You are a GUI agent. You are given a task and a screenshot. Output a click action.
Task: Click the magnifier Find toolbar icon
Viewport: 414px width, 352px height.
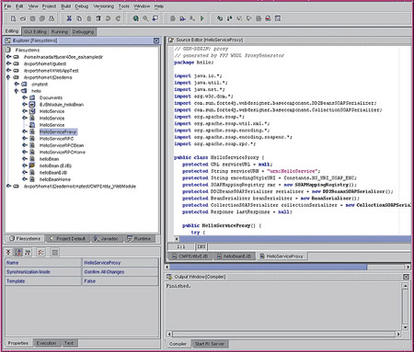145,18
